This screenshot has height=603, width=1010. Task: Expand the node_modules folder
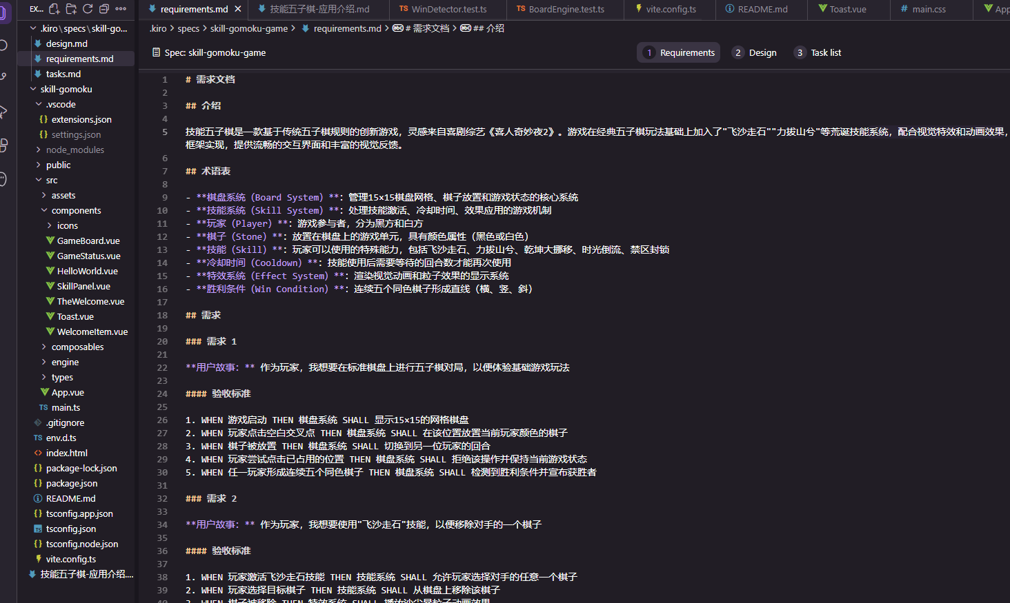coord(75,150)
